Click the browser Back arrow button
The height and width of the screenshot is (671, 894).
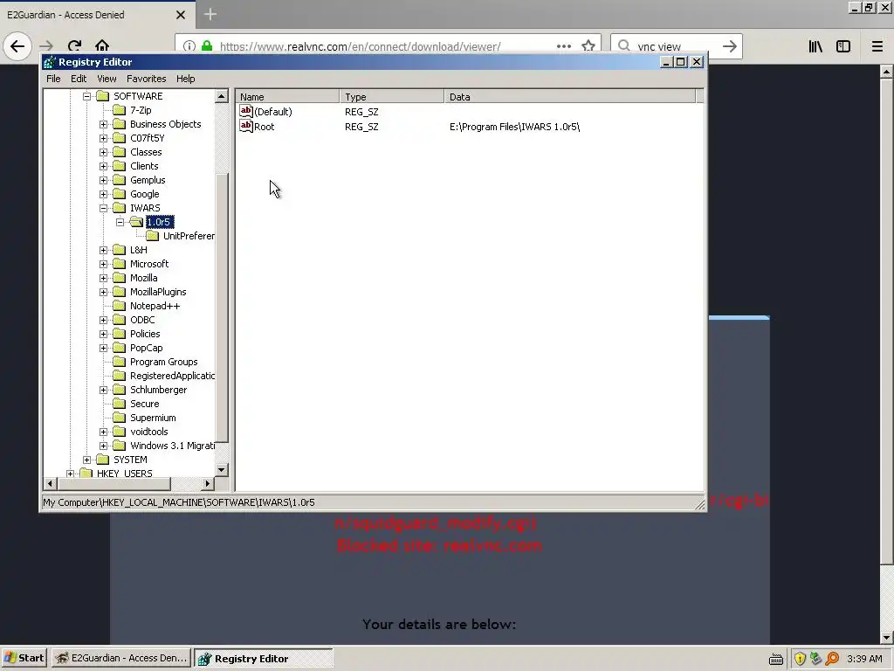[17, 46]
